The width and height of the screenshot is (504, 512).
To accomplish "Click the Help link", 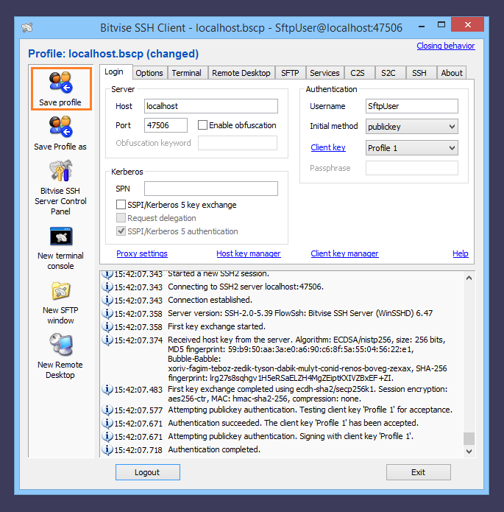I will point(461,253).
